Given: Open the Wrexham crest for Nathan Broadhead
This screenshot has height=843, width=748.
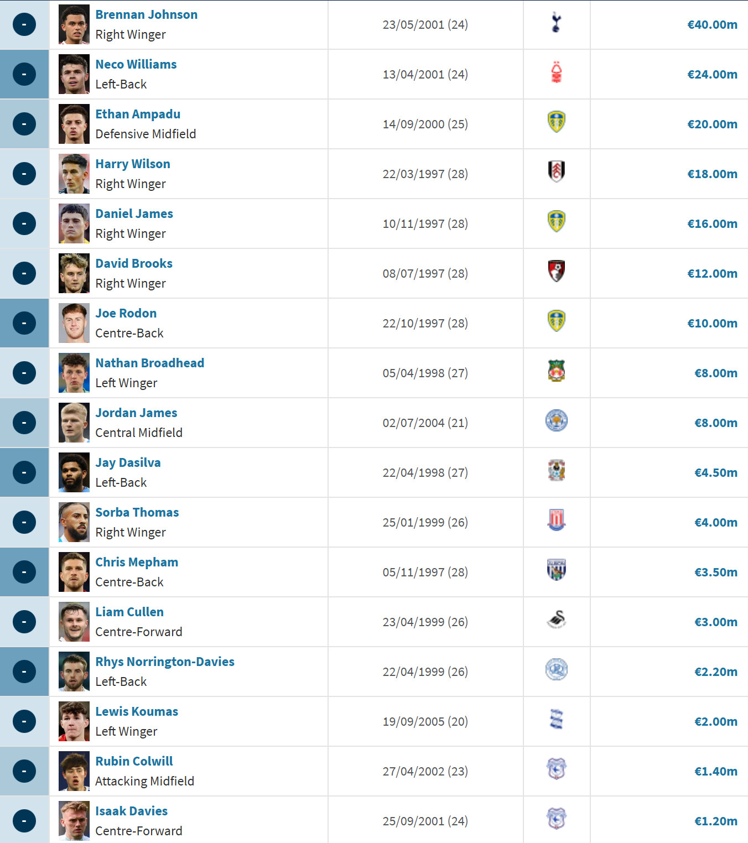Looking at the screenshot, I should pos(556,371).
